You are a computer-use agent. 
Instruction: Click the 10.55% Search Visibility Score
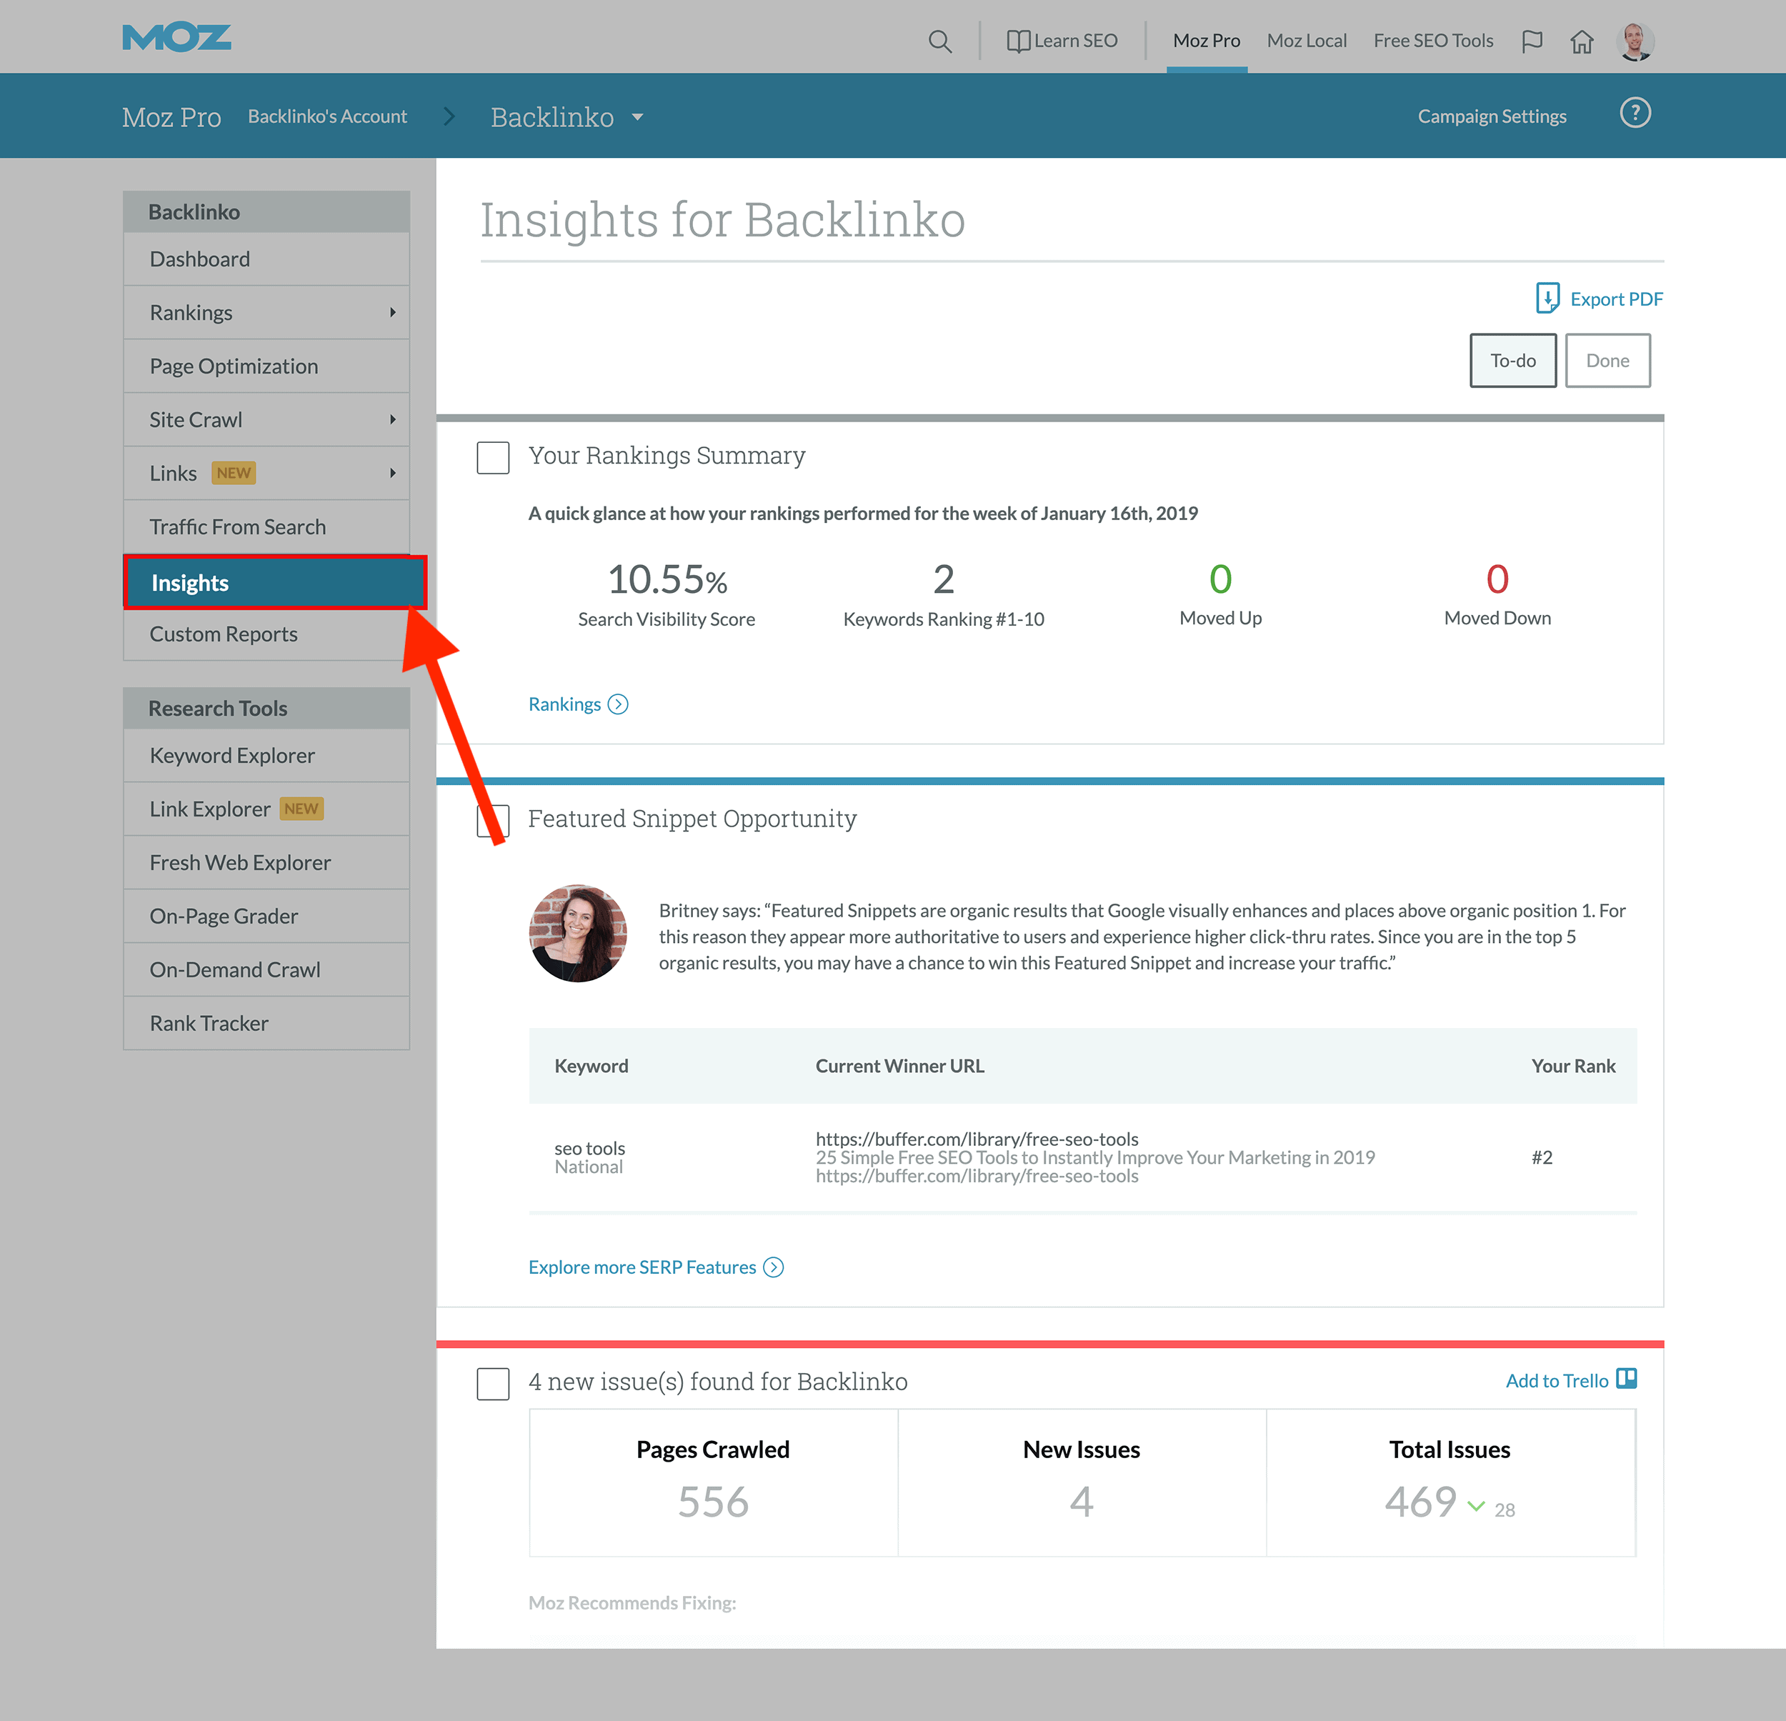[667, 579]
